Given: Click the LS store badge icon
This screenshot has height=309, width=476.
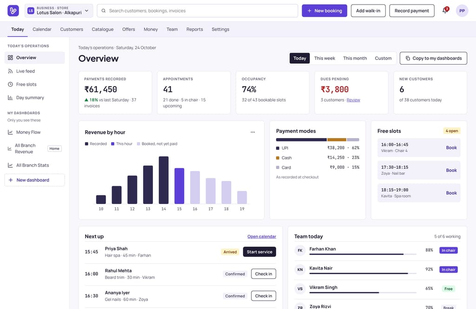Looking at the screenshot, I should click(31, 11).
